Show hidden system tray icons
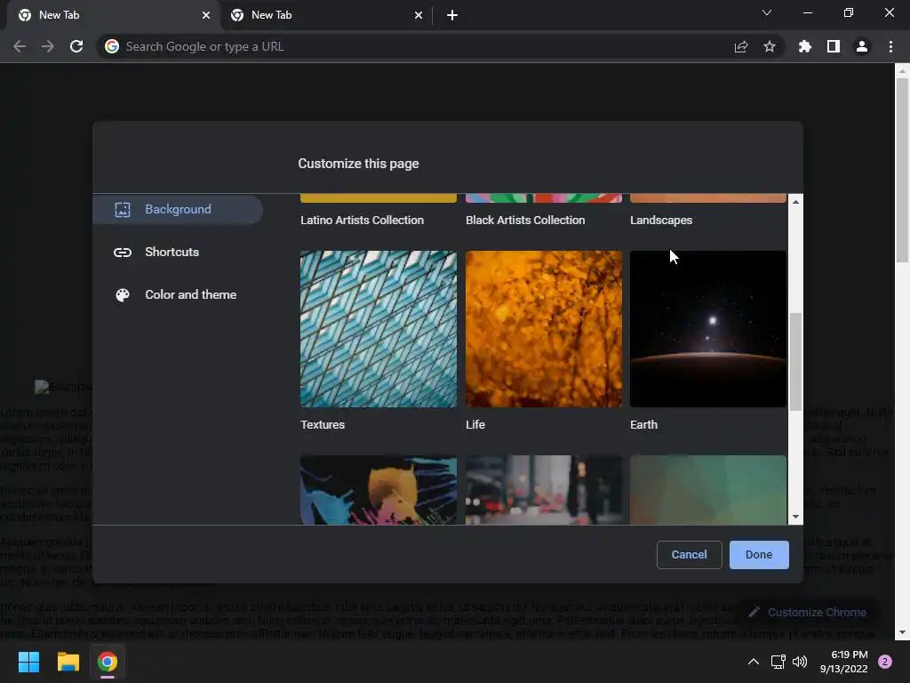Viewport: 910px width, 683px height. pyautogui.click(x=754, y=662)
